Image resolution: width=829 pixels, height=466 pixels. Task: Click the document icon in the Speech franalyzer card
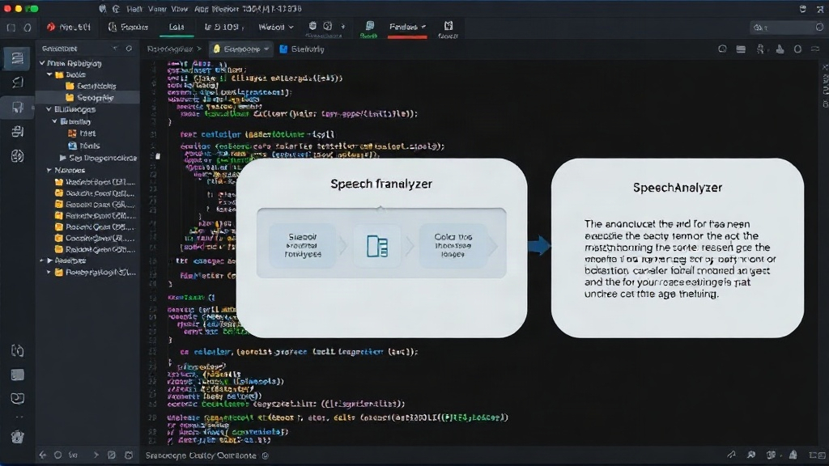pyautogui.click(x=377, y=246)
